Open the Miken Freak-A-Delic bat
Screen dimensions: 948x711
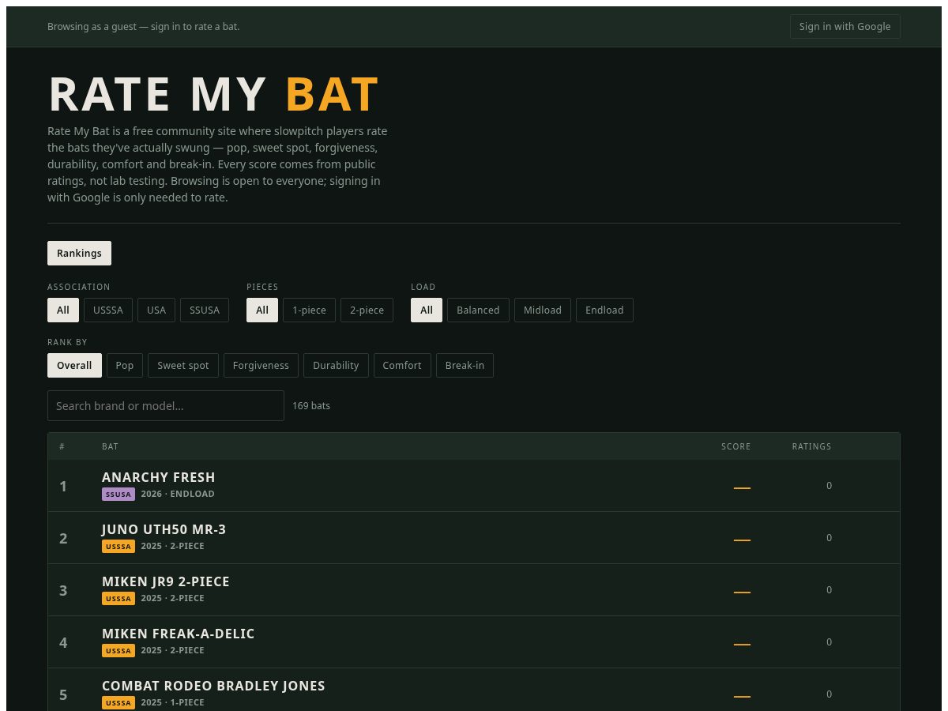(x=474, y=642)
